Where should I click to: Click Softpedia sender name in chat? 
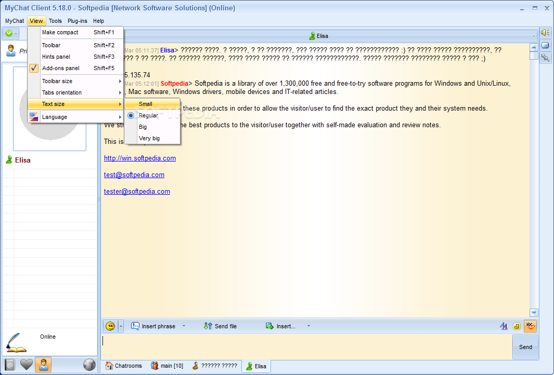(174, 84)
